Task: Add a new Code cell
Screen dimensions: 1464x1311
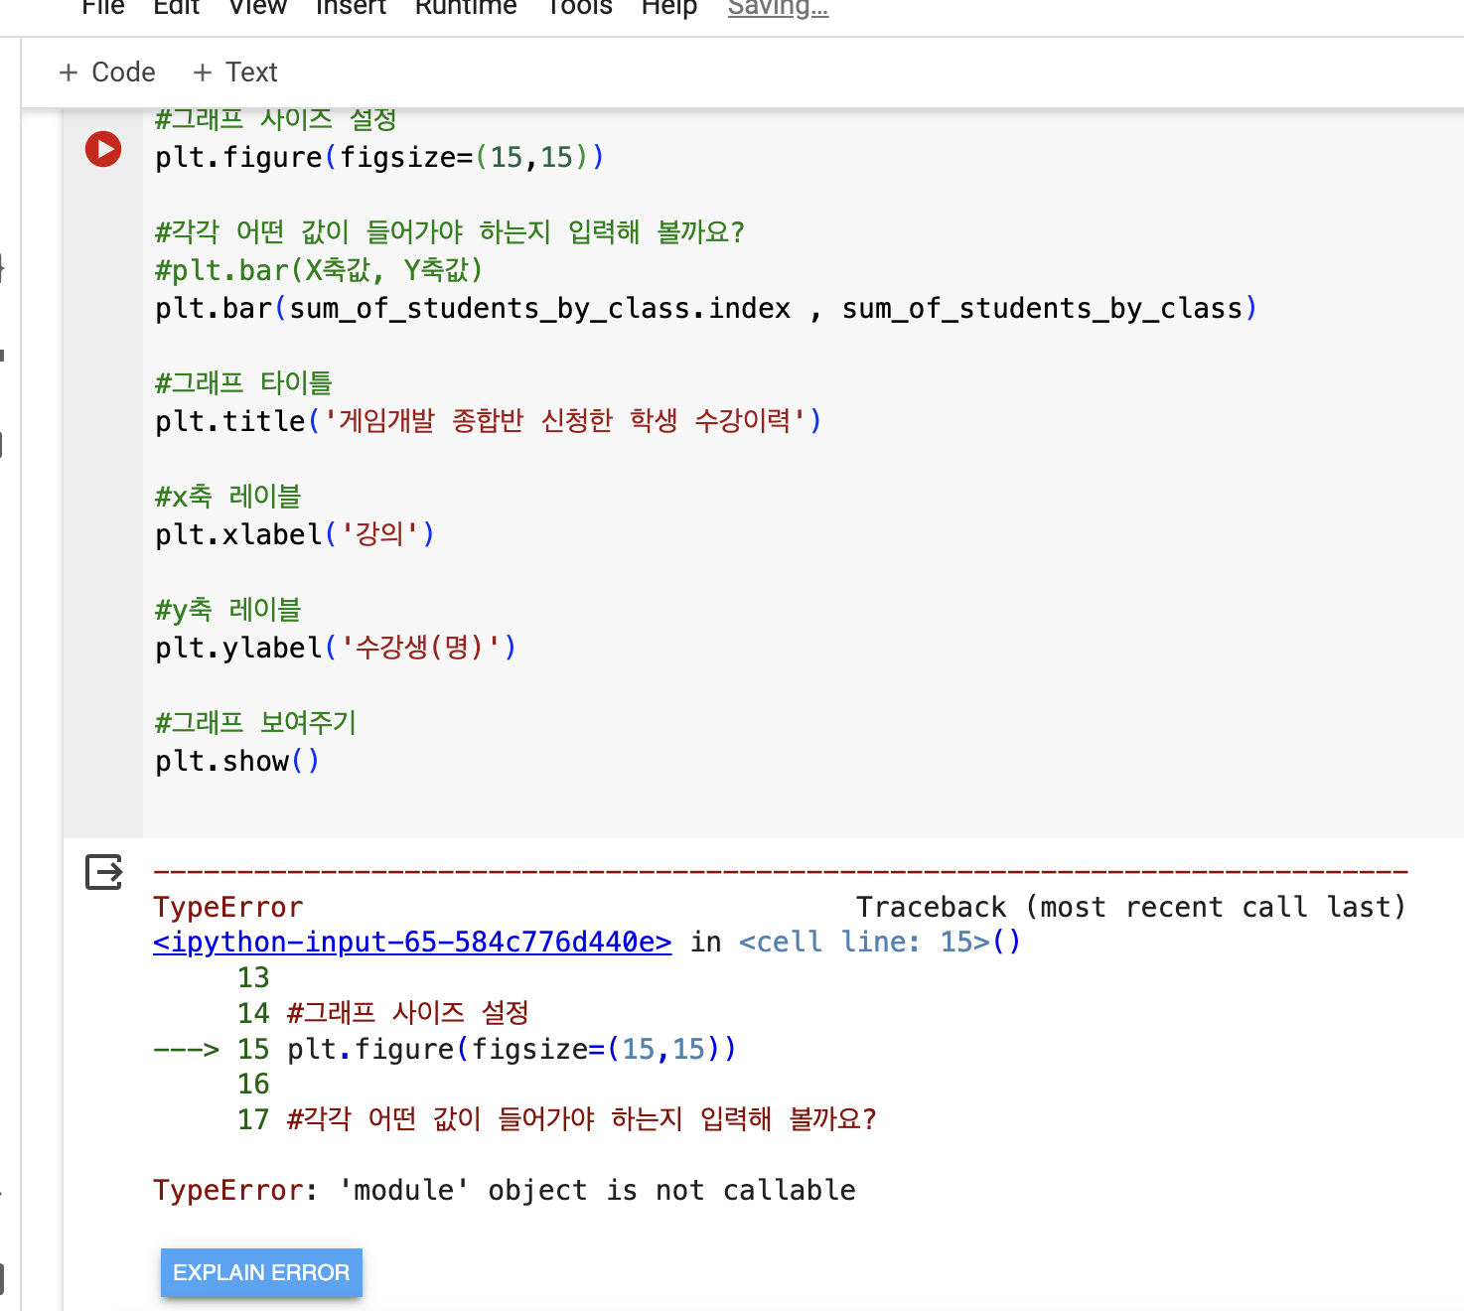Action: click(107, 73)
